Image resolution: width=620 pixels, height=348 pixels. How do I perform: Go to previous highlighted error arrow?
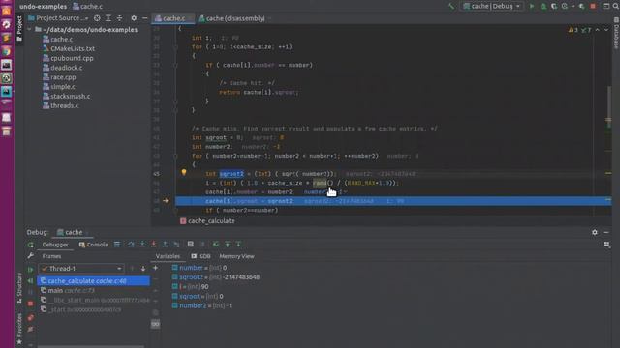pyautogui.click(x=597, y=30)
